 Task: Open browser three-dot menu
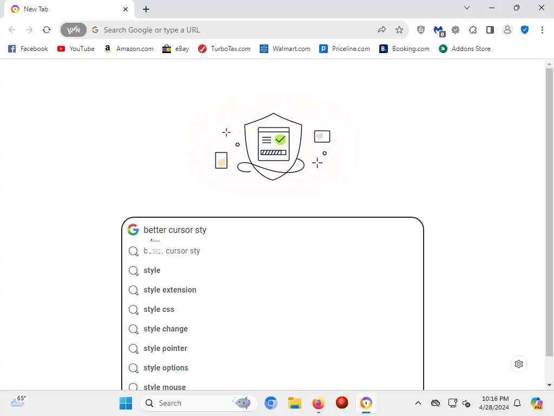(542, 30)
